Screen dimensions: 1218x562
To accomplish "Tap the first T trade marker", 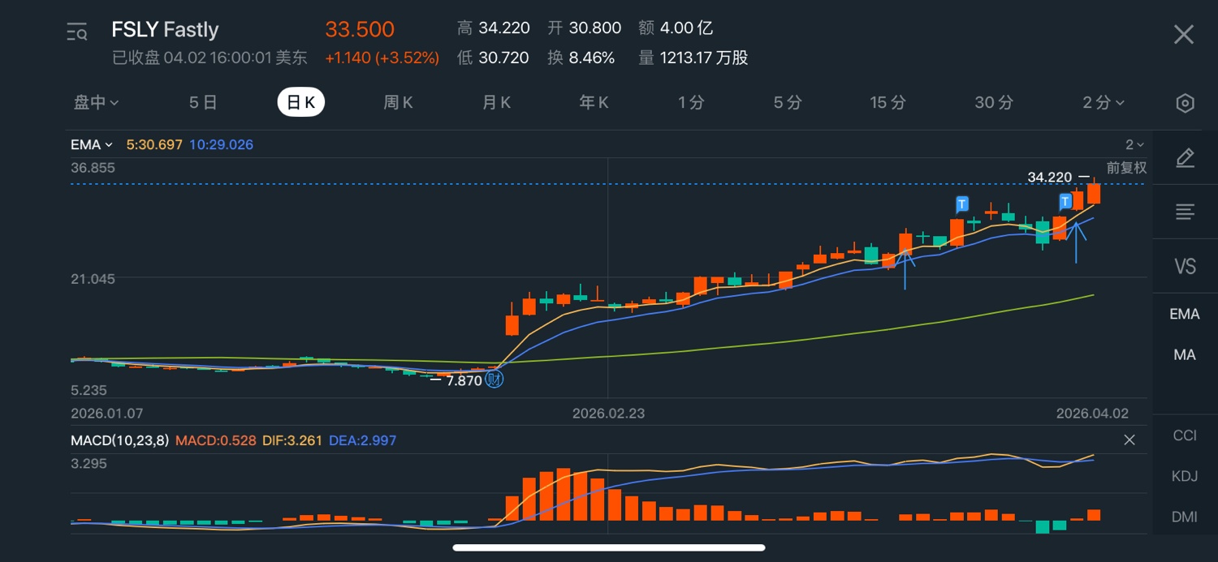I will tap(961, 203).
